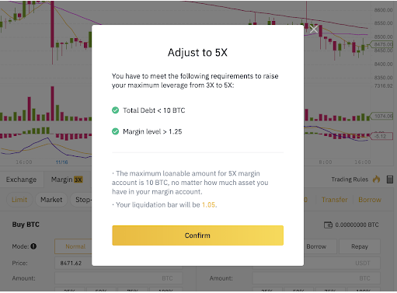Open the calculator icon
The width and height of the screenshot is (397, 293).
point(390,180)
